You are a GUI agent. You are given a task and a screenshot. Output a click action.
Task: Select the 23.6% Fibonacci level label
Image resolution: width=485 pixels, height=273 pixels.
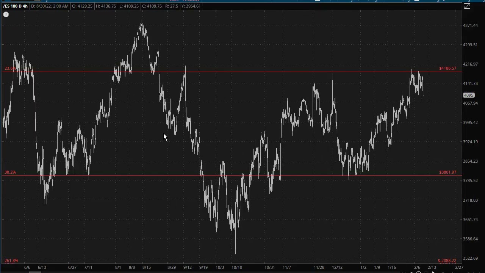click(x=10, y=69)
